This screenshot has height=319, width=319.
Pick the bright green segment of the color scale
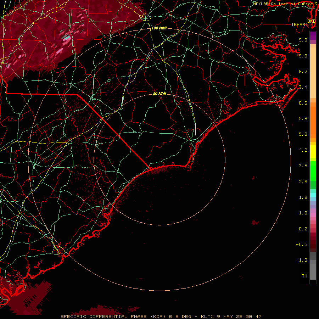coord(313,171)
